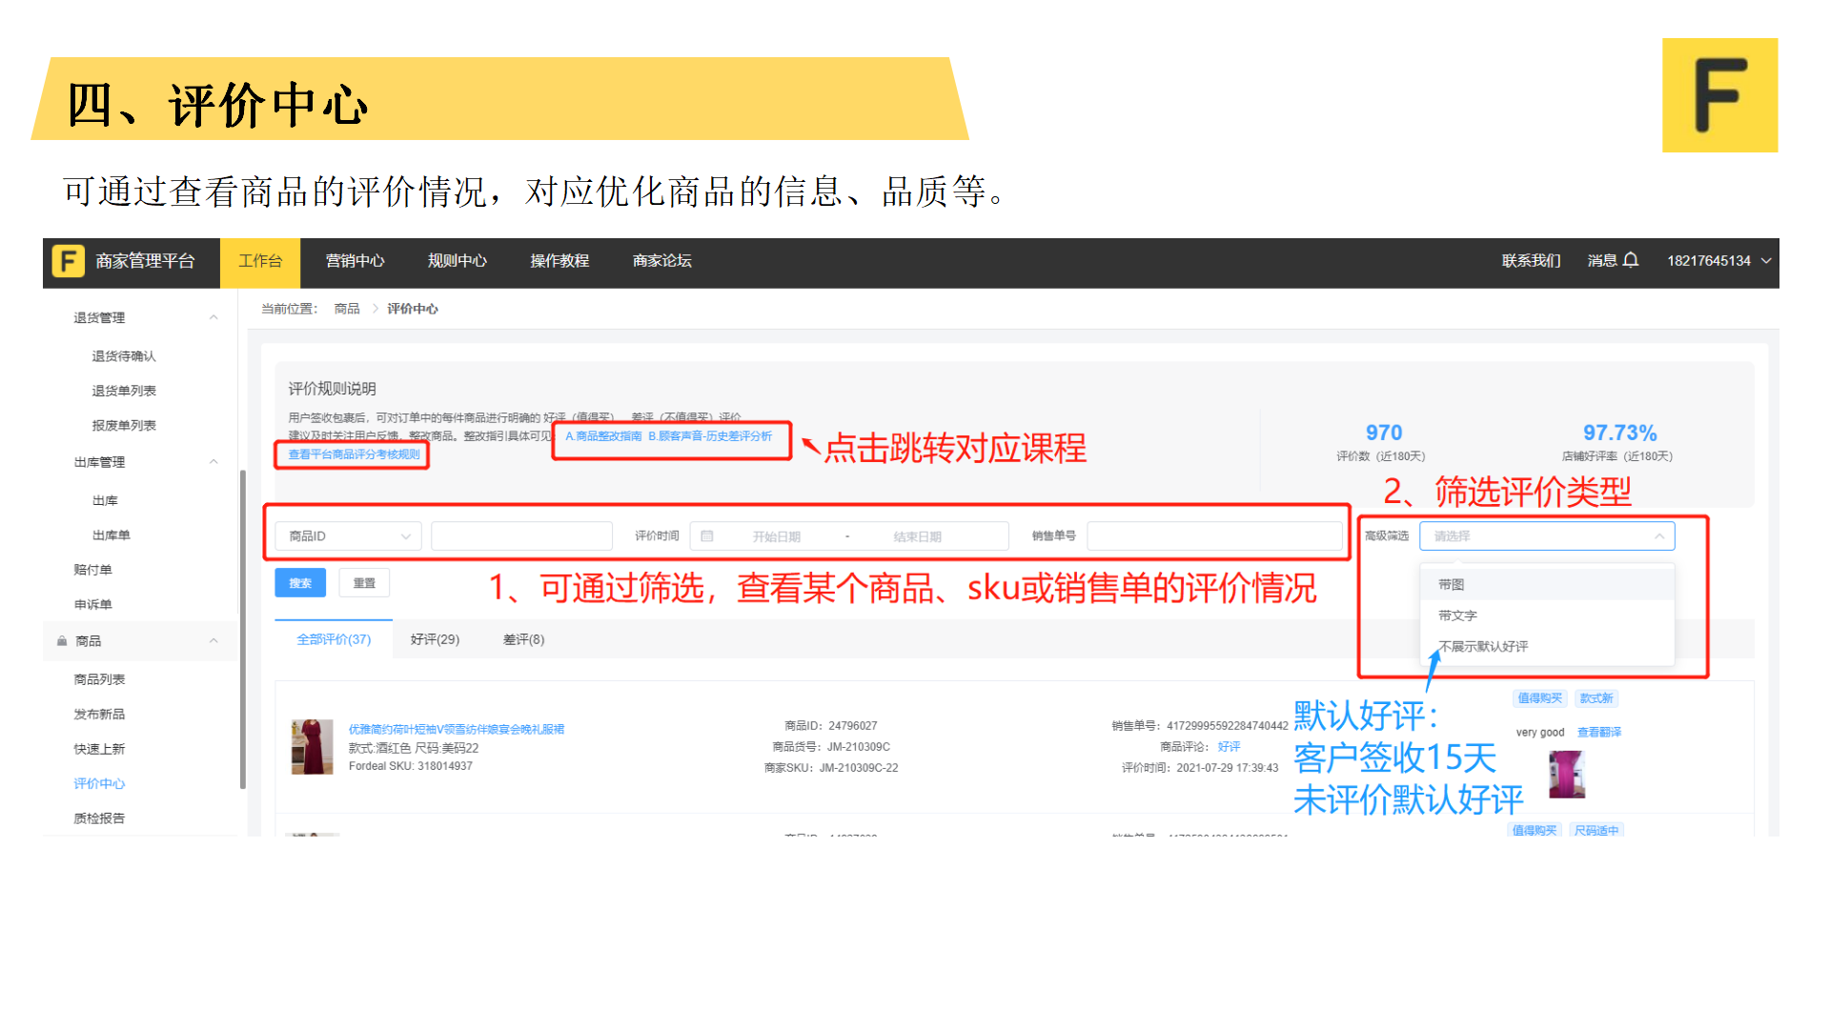Select 评价中心 in the sidebar
The width and height of the screenshot is (1830, 1029).
[x=99, y=784]
